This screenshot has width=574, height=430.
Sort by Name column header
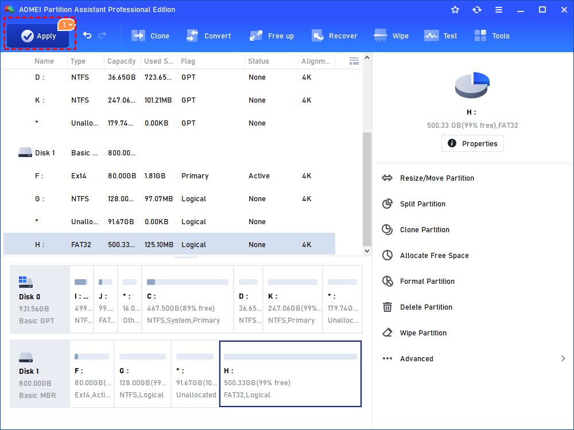tap(44, 61)
